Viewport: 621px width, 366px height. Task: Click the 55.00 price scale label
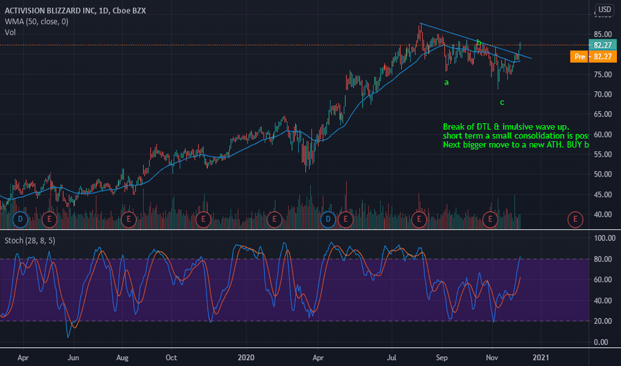point(603,154)
